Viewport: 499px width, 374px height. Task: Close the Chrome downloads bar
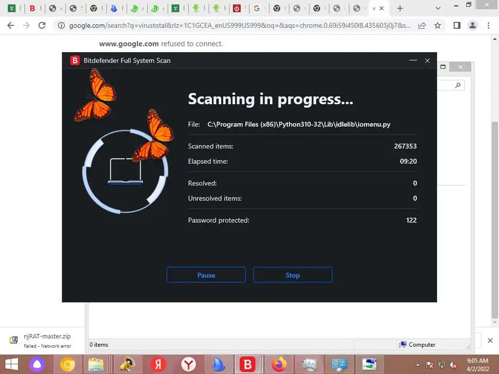tap(490, 340)
